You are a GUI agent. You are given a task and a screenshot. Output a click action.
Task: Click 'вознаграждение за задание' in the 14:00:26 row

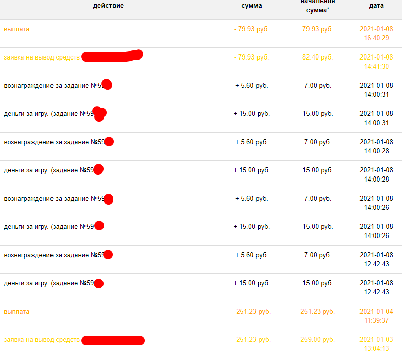tap(46, 199)
